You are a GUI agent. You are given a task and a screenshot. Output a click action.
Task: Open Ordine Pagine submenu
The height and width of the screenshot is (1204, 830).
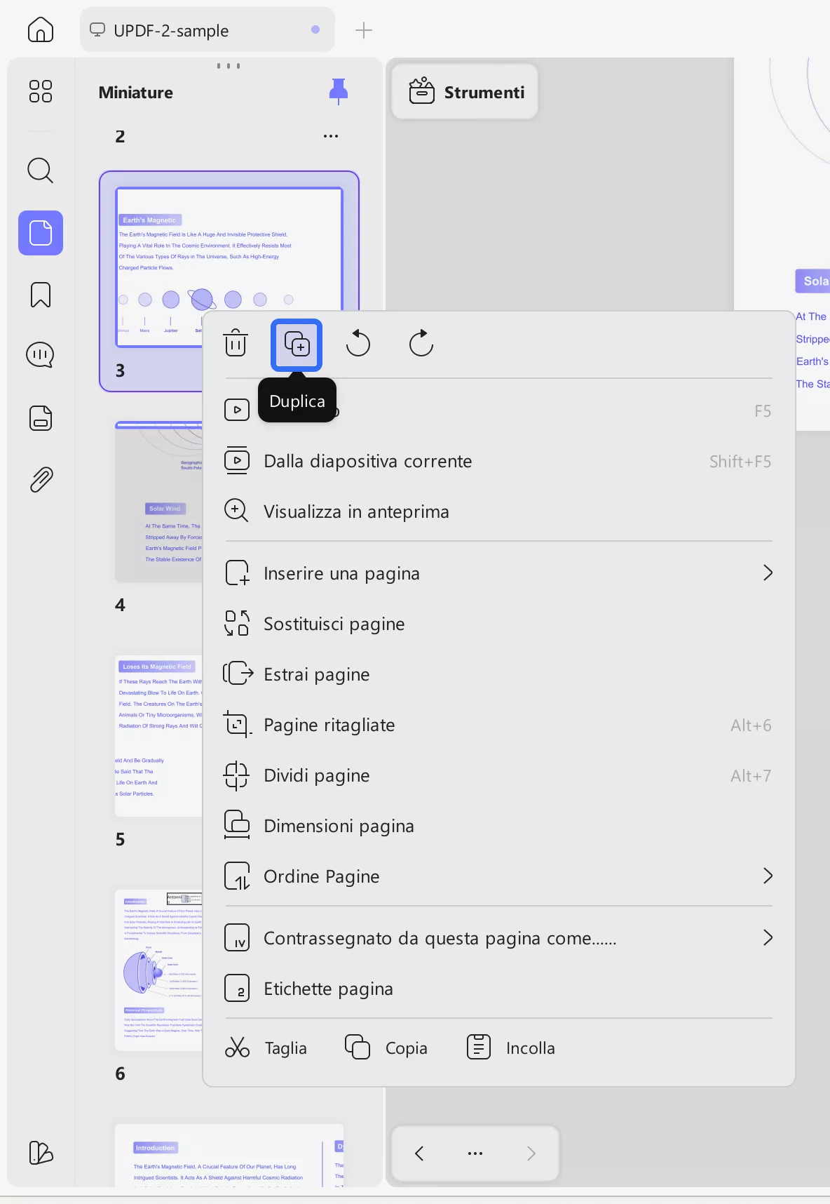tap(498, 876)
